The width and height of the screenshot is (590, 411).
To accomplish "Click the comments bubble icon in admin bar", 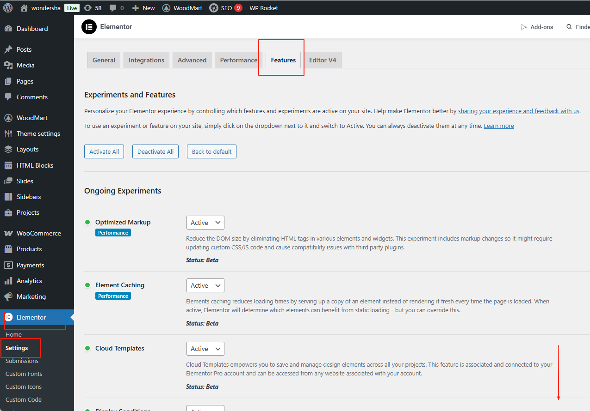I will [x=113, y=8].
